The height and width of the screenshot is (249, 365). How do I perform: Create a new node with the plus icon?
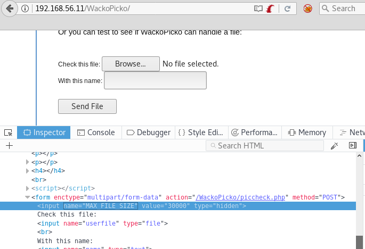coord(9,146)
